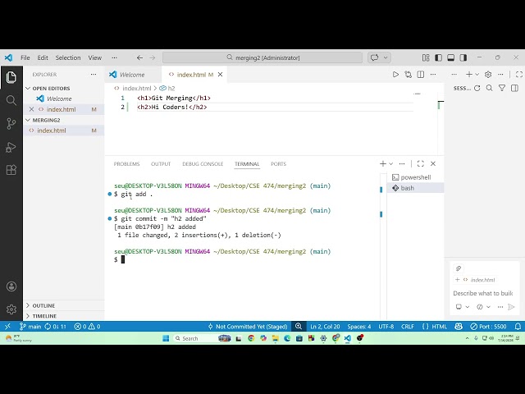The height and width of the screenshot is (394, 525).
Task: Click the CRLF end of line indicator
Action: click(408, 327)
